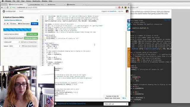The width and height of the screenshot is (190, 107).
Task: Open the File menu
Action: click(14, 1)
